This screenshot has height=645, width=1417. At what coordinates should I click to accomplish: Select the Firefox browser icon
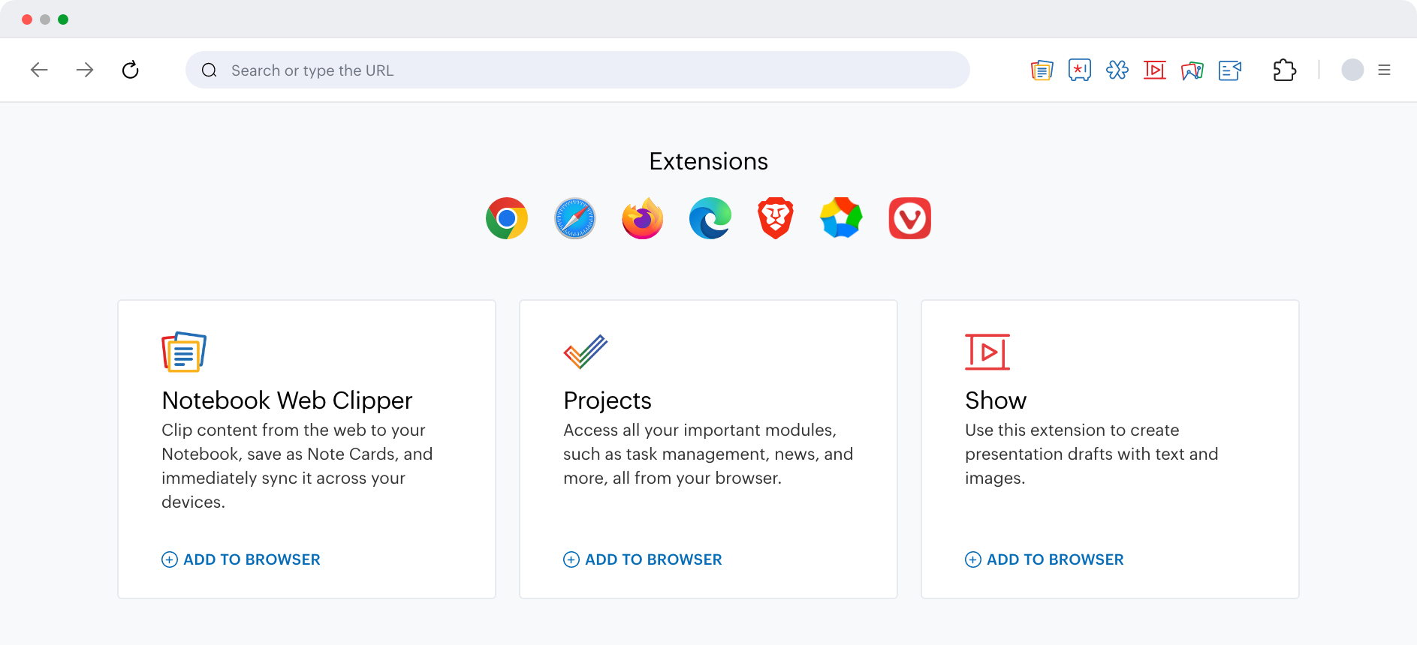[643, 218]
